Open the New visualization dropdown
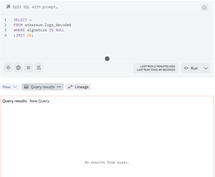This screenshot has height=177, width=215. (10, 87)
